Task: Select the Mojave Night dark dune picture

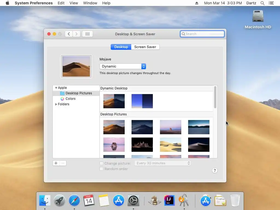Action: pos(142,127)
